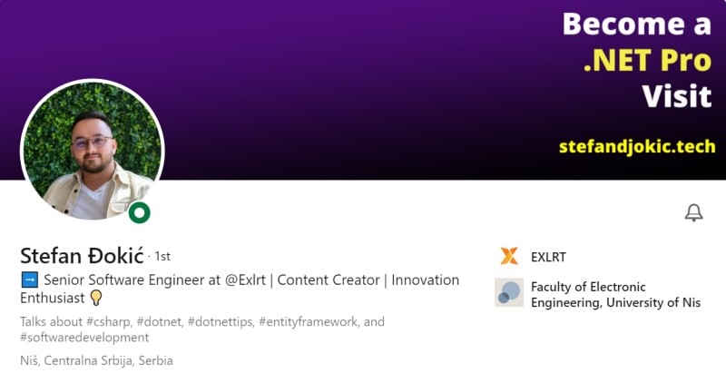Open Faculty of Electronic Engineering link
726x373 pixels.
[x=615, y=294]
